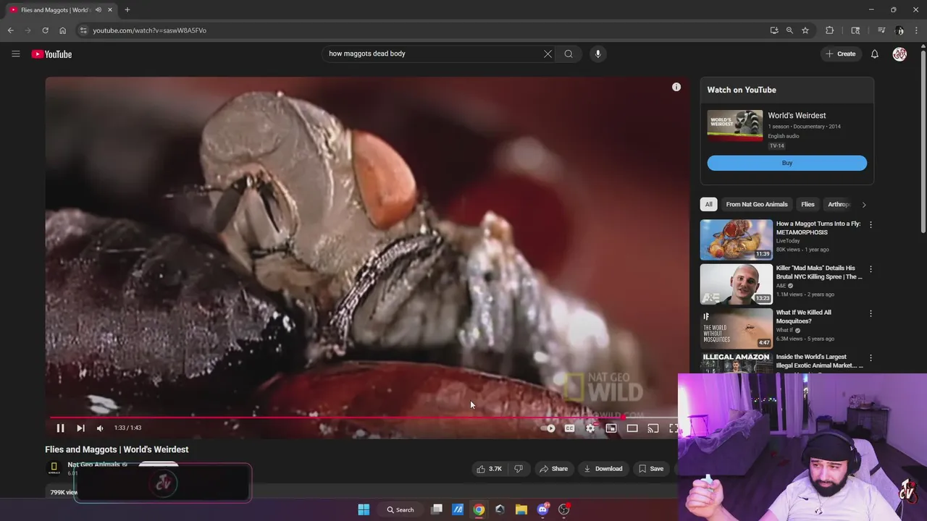
Task: Skip to the next video
Action: point(80,428)
